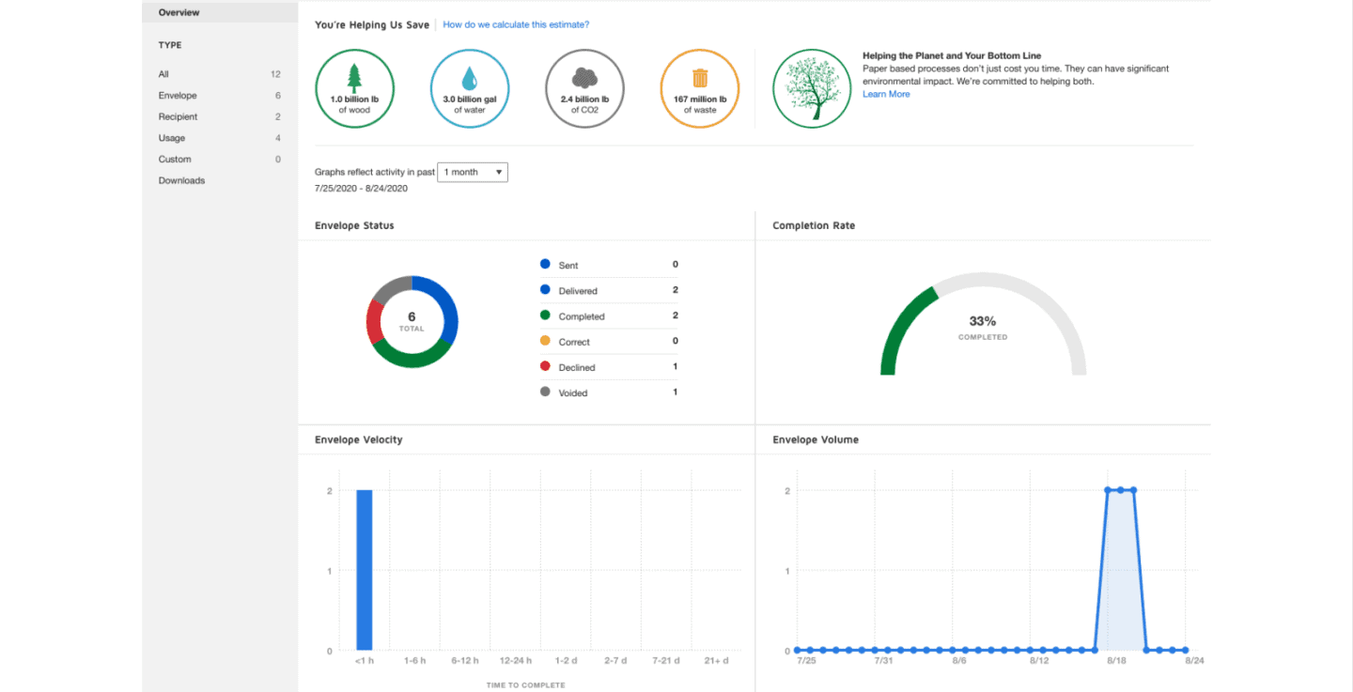The width and height of the screenshot is (1353, 692).
Task: Click the 7/25/2020 - 8/24/2020 date range text
Action: (361, 189)
